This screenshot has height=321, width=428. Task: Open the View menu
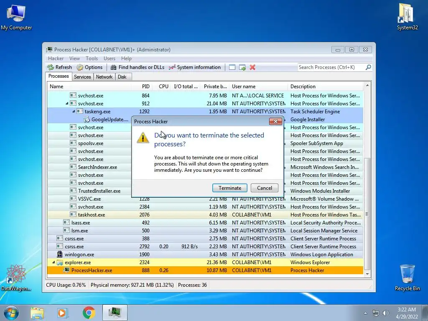(x=74, y=59)
